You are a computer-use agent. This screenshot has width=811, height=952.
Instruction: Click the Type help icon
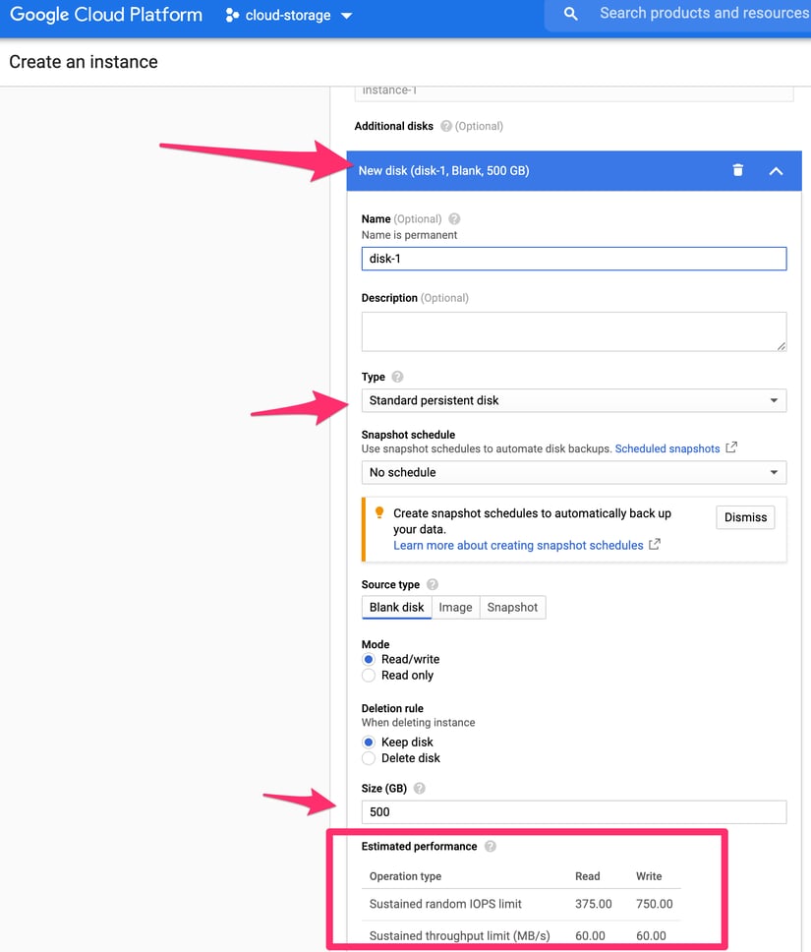click(397, 376)
